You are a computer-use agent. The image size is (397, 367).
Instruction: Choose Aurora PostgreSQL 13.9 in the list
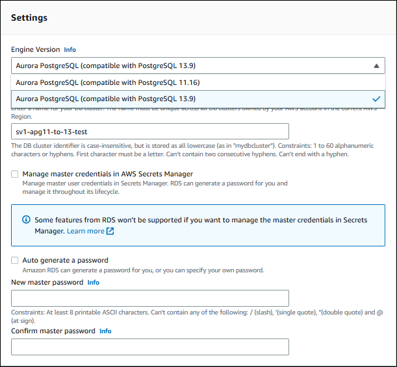pyautogui.click(x=105, y=99)
